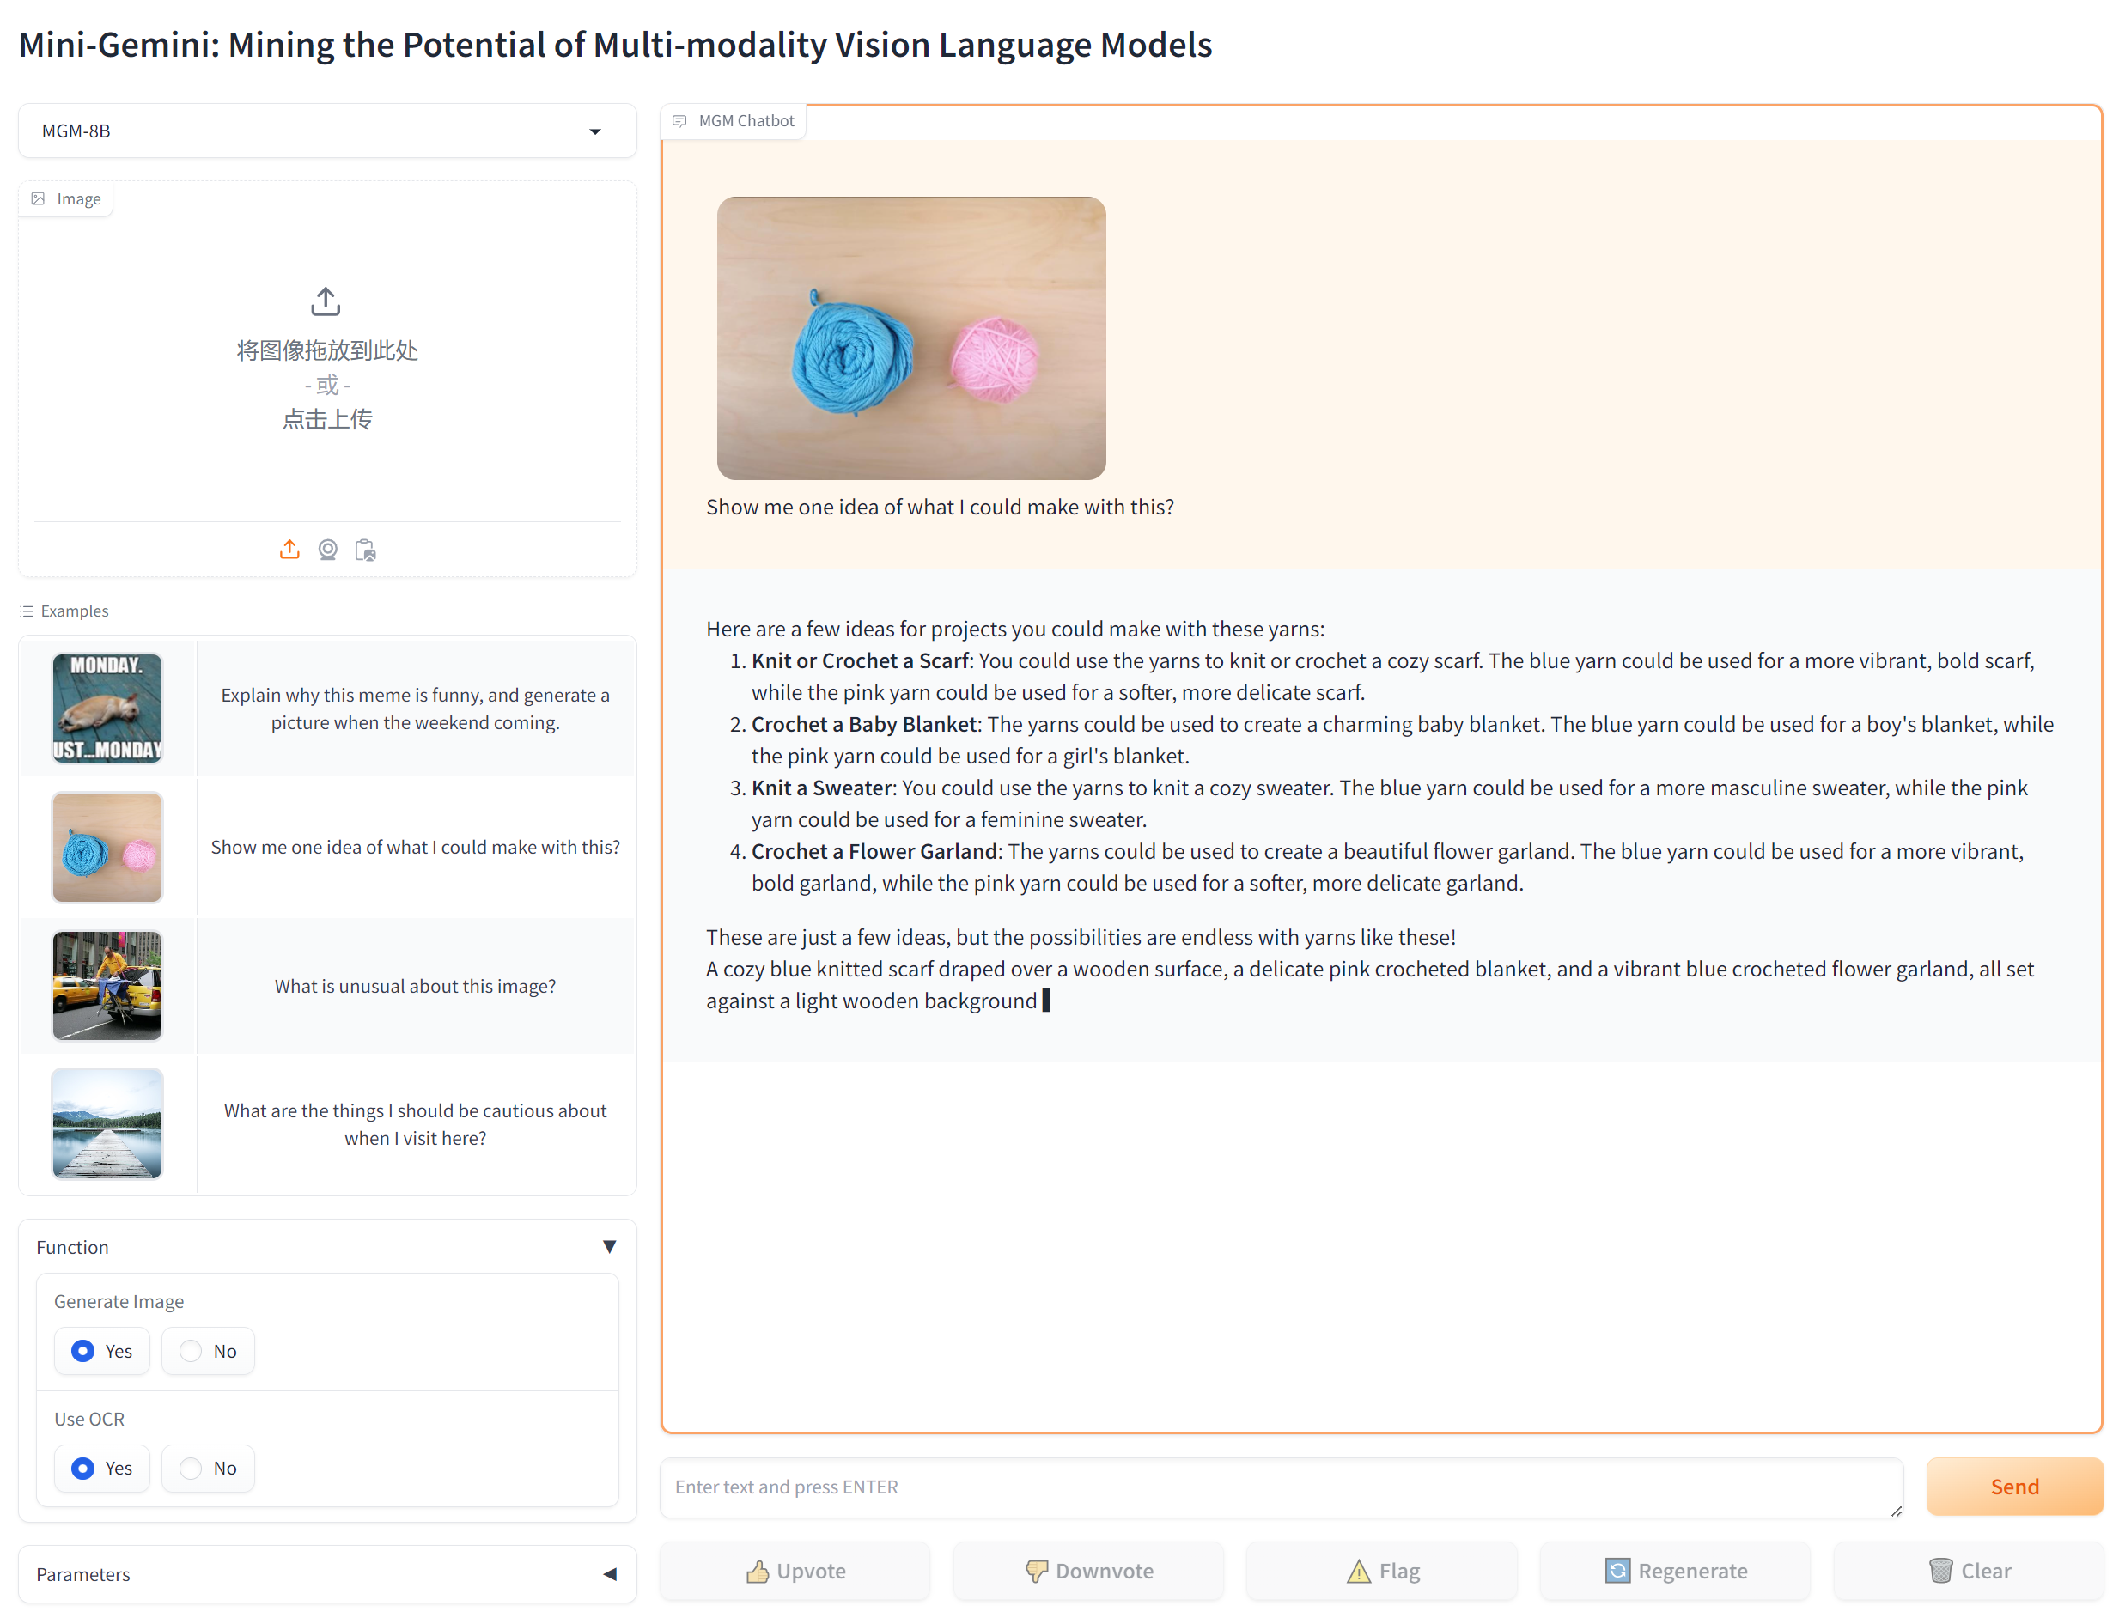The height and width of the screenshot is (1618, 2119).
Task: Choose the 'What is unusual about this image?' example
Action: pyautogui.click(x=414, y=986)
